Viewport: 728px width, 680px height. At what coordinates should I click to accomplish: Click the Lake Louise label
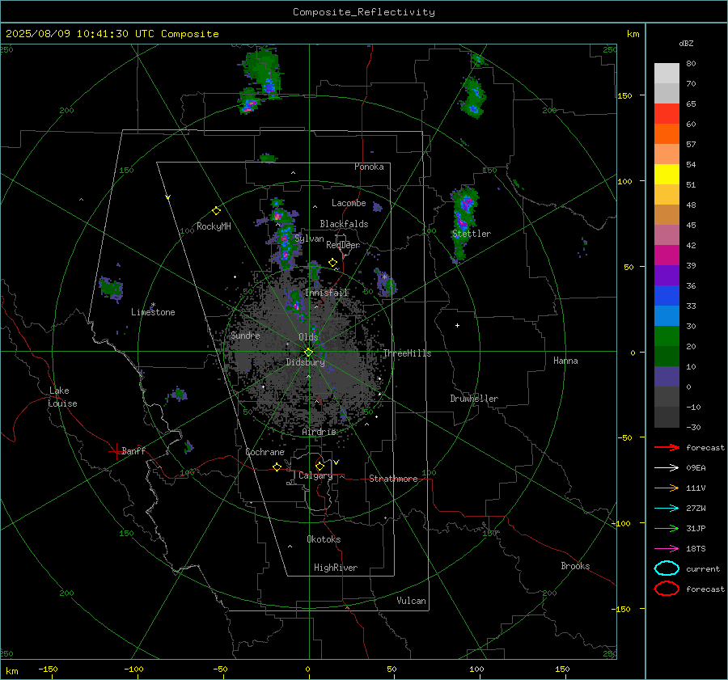click(x=62, y=397)
